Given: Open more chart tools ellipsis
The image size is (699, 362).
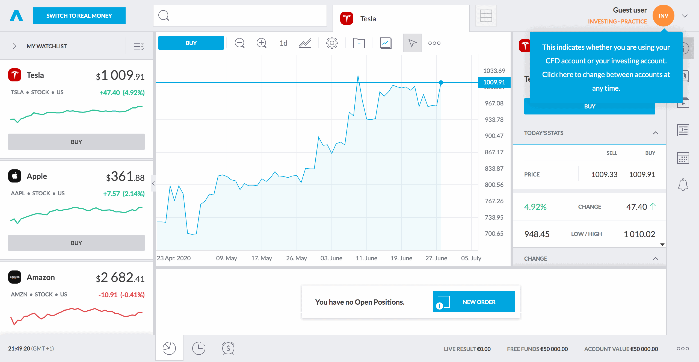Looking at the screenshot, I should point(434,43).
